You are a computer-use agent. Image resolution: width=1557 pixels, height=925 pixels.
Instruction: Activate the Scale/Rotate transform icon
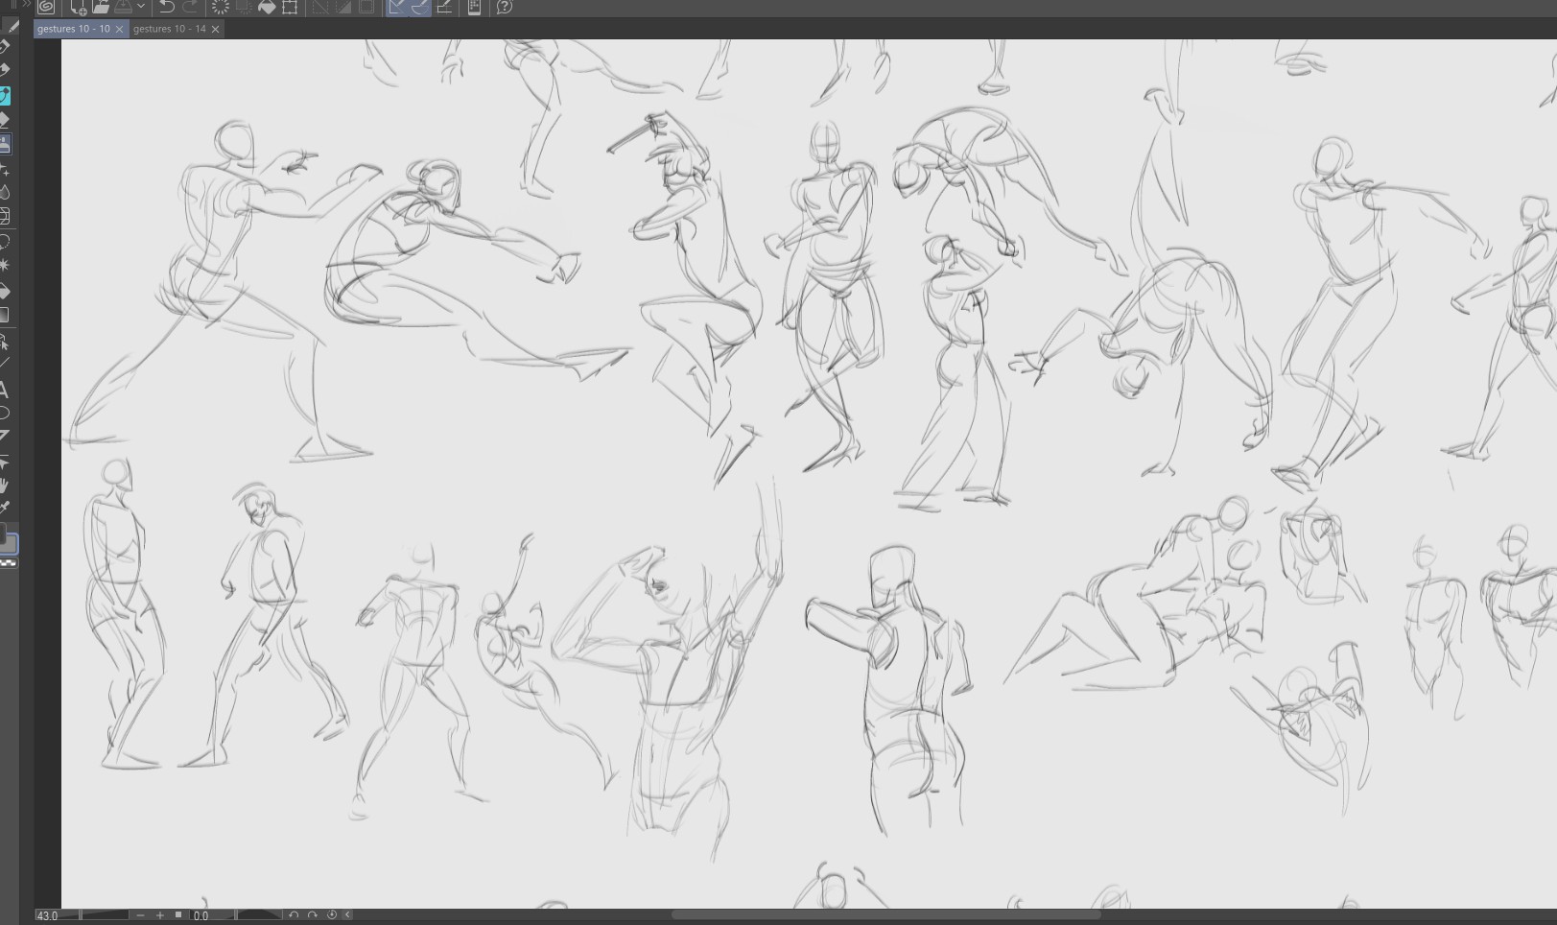290,7
